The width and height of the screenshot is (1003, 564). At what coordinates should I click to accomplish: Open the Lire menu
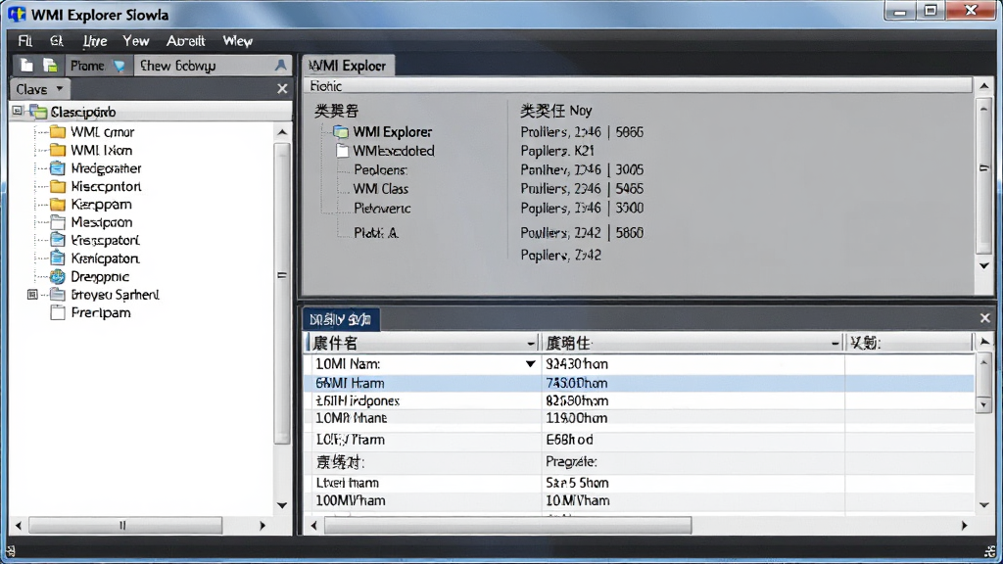(x=95, y=41)
